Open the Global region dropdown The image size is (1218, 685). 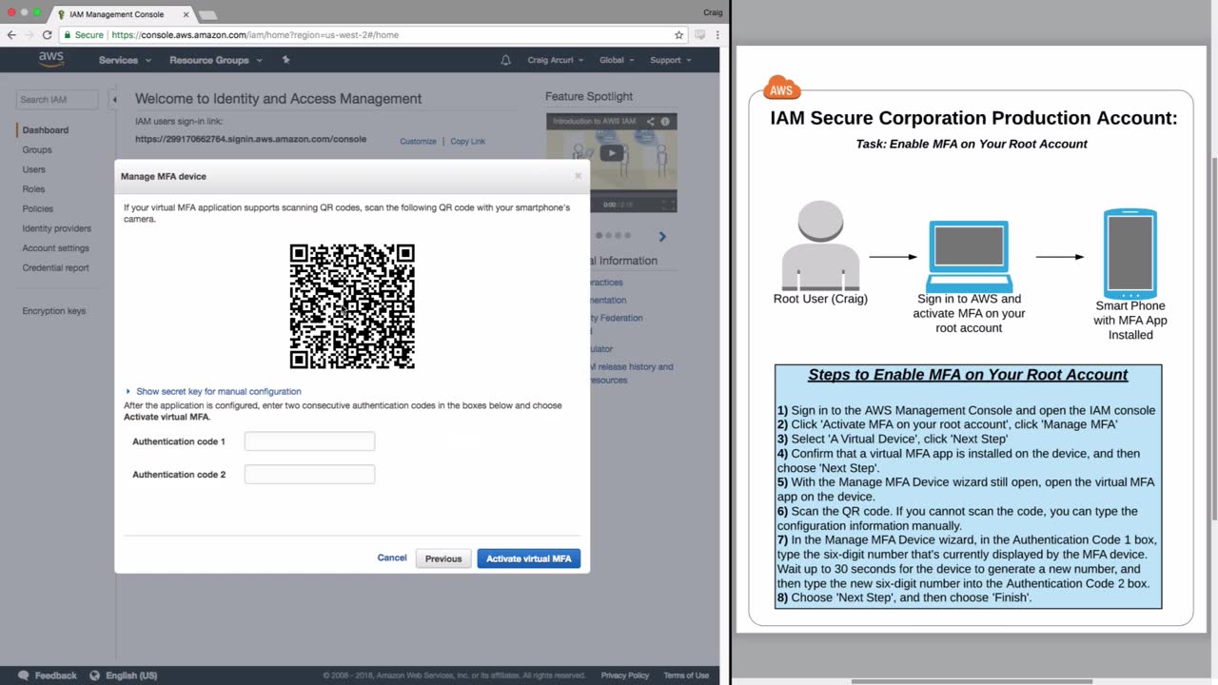617,60
